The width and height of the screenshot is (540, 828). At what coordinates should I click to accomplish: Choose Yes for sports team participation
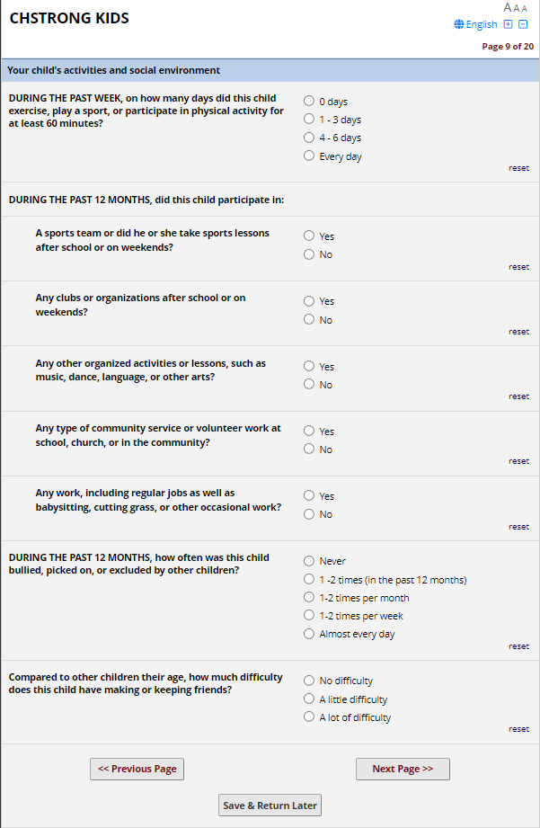(x=309, y=236)
